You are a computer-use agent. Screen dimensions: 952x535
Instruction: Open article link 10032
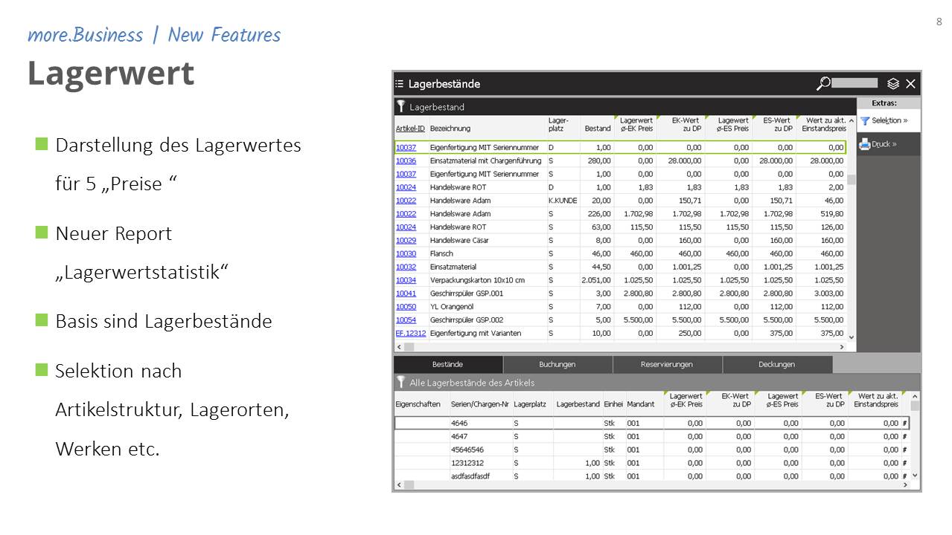[406, 267]
